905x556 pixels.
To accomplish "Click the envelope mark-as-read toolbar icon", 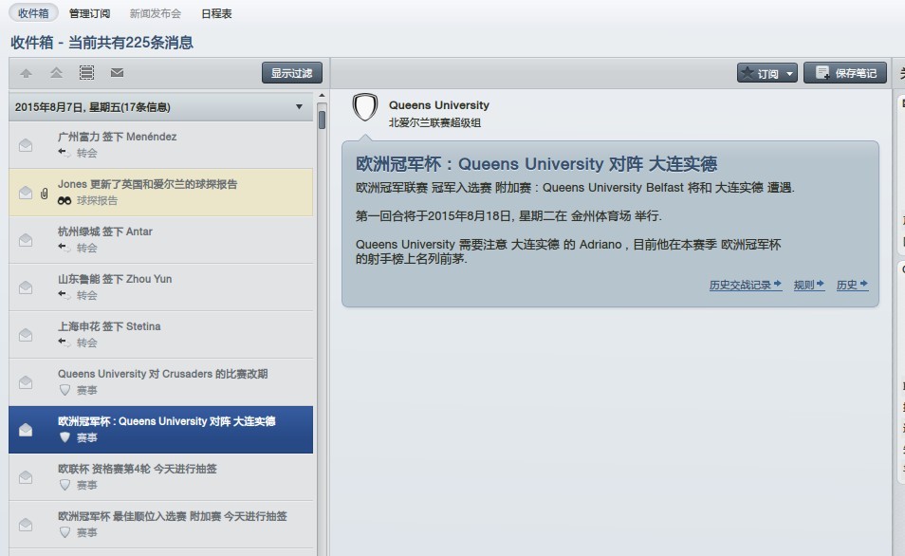I will coord(118,73).
